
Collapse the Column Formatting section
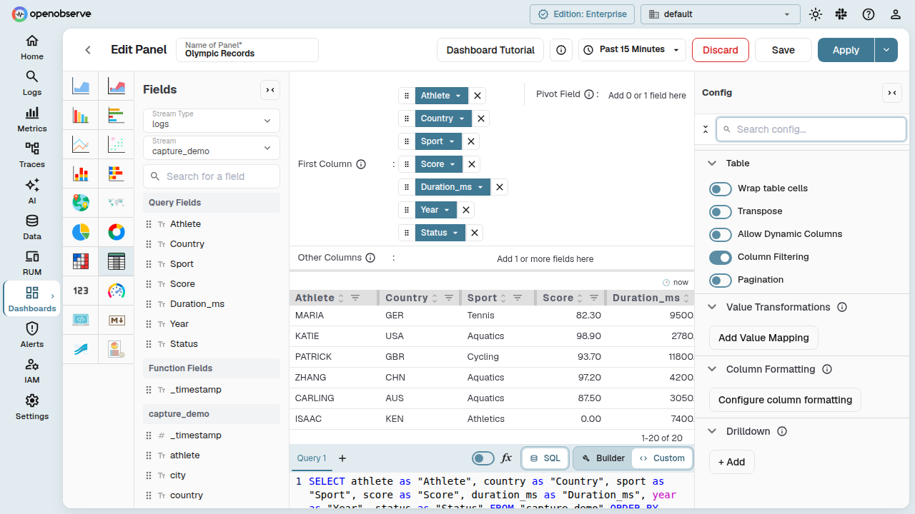(x=712, y=369)
